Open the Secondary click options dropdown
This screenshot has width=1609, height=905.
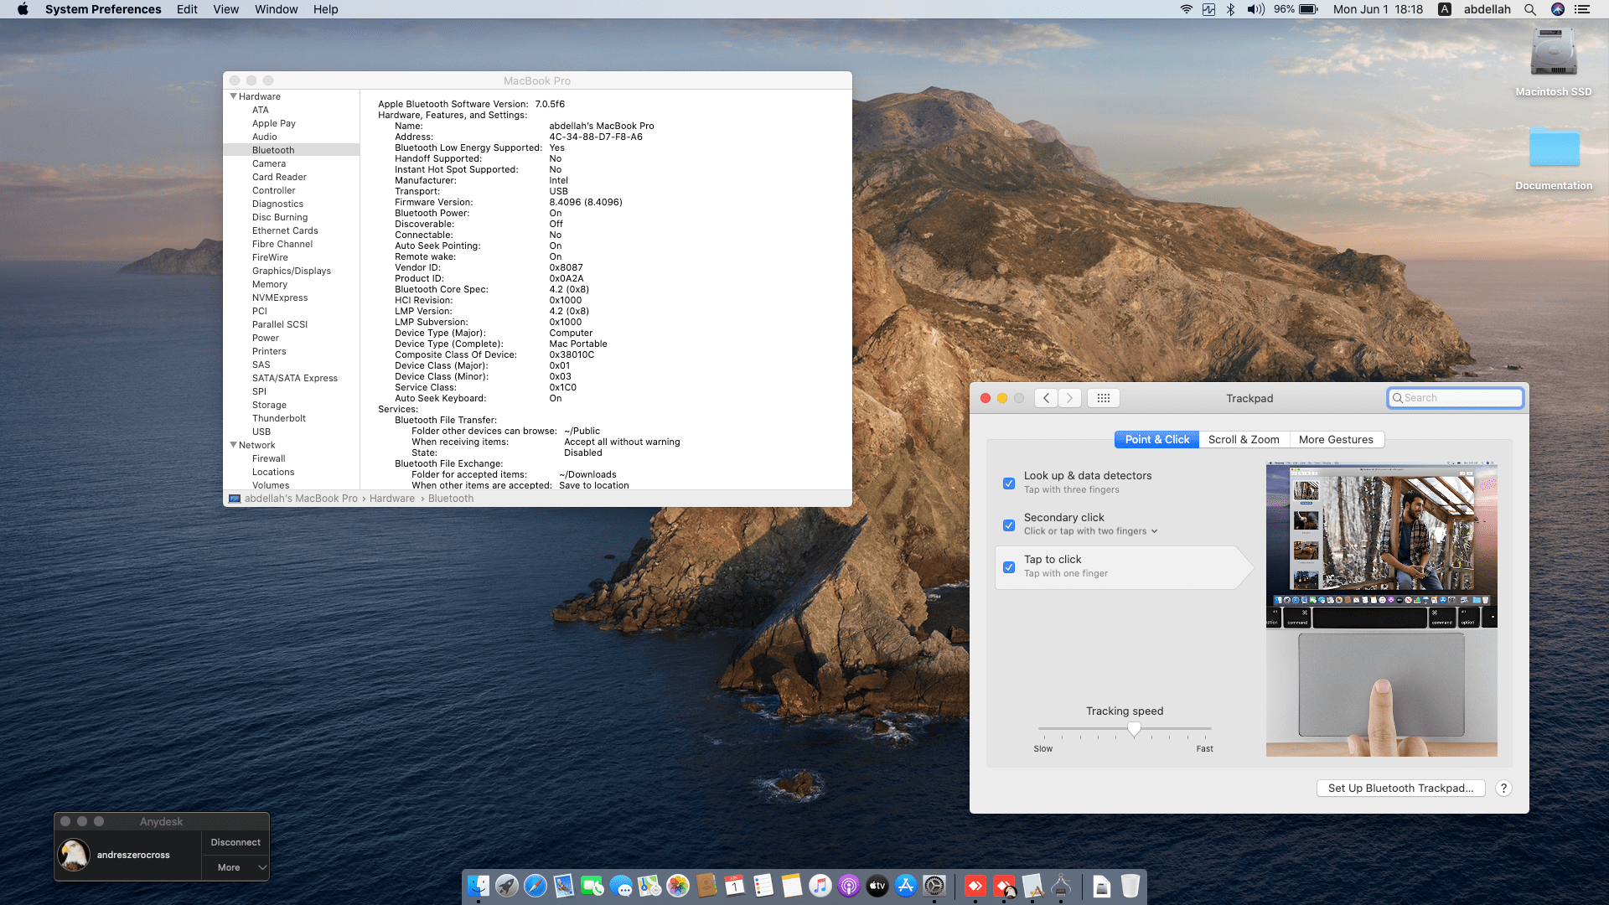1154,531
